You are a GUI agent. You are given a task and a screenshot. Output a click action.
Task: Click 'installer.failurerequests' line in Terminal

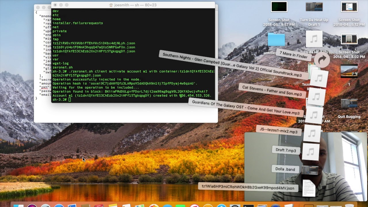[78, 23]
